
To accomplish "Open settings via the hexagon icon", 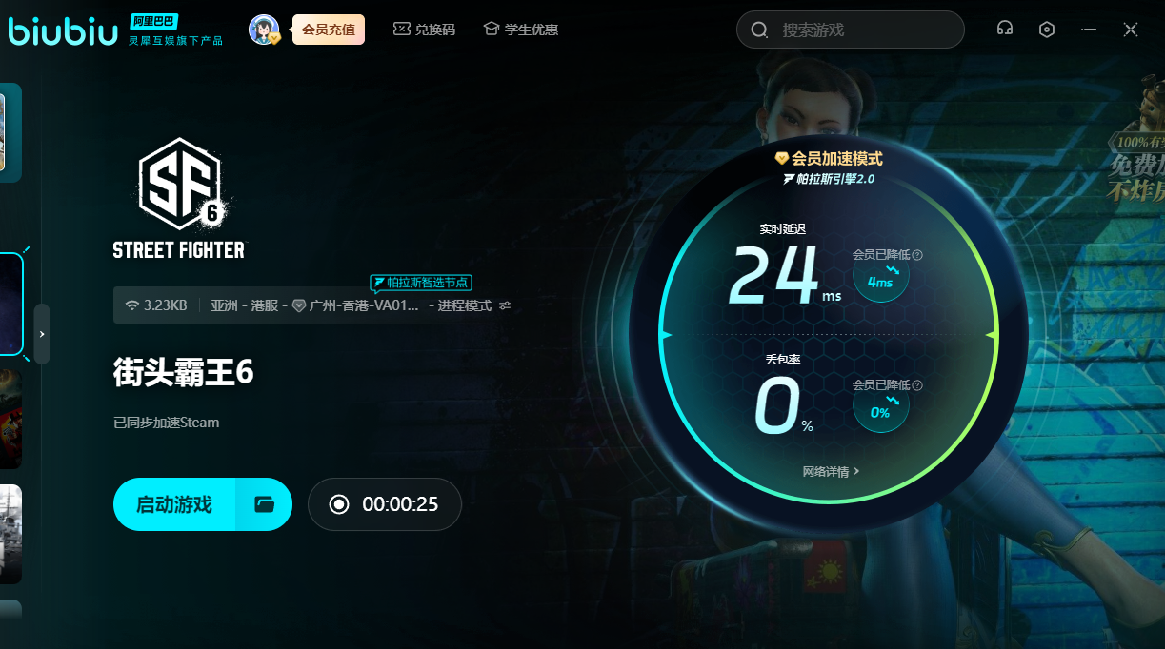I will click(1047, 29).
